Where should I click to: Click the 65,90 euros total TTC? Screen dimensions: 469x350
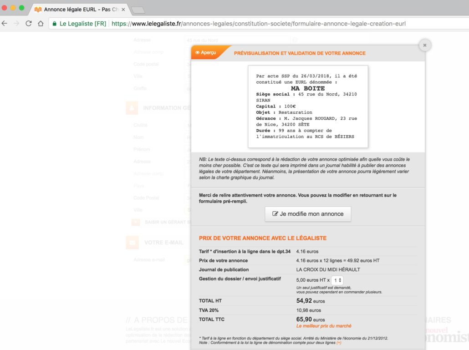(x=311, y=319)
